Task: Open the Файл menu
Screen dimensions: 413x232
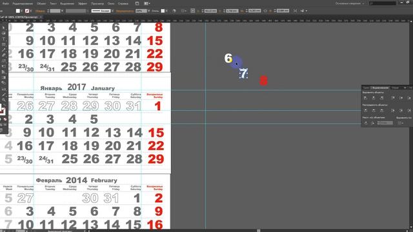Action: (6, 4)
